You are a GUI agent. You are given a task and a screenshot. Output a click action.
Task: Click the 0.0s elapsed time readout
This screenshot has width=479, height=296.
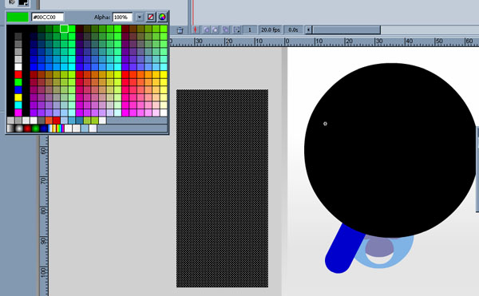[293, 30]
